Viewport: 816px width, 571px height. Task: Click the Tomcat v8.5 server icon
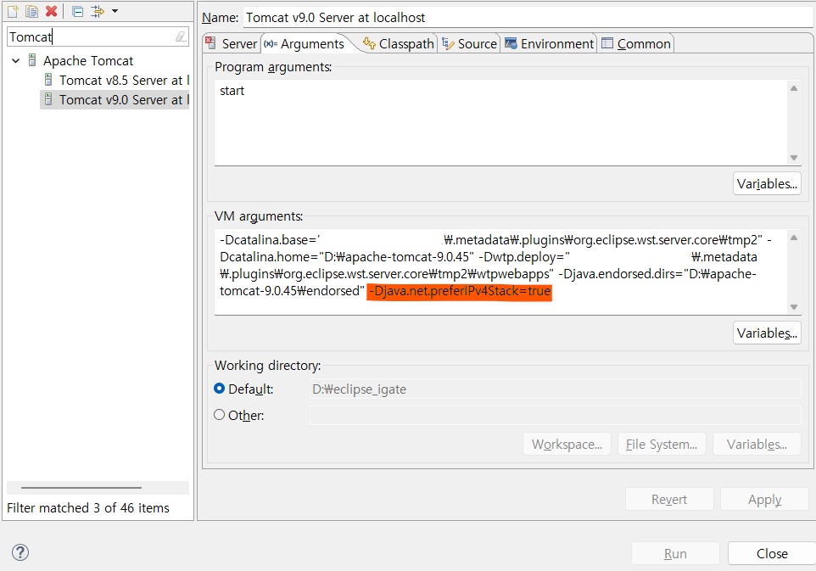(48, 80)
